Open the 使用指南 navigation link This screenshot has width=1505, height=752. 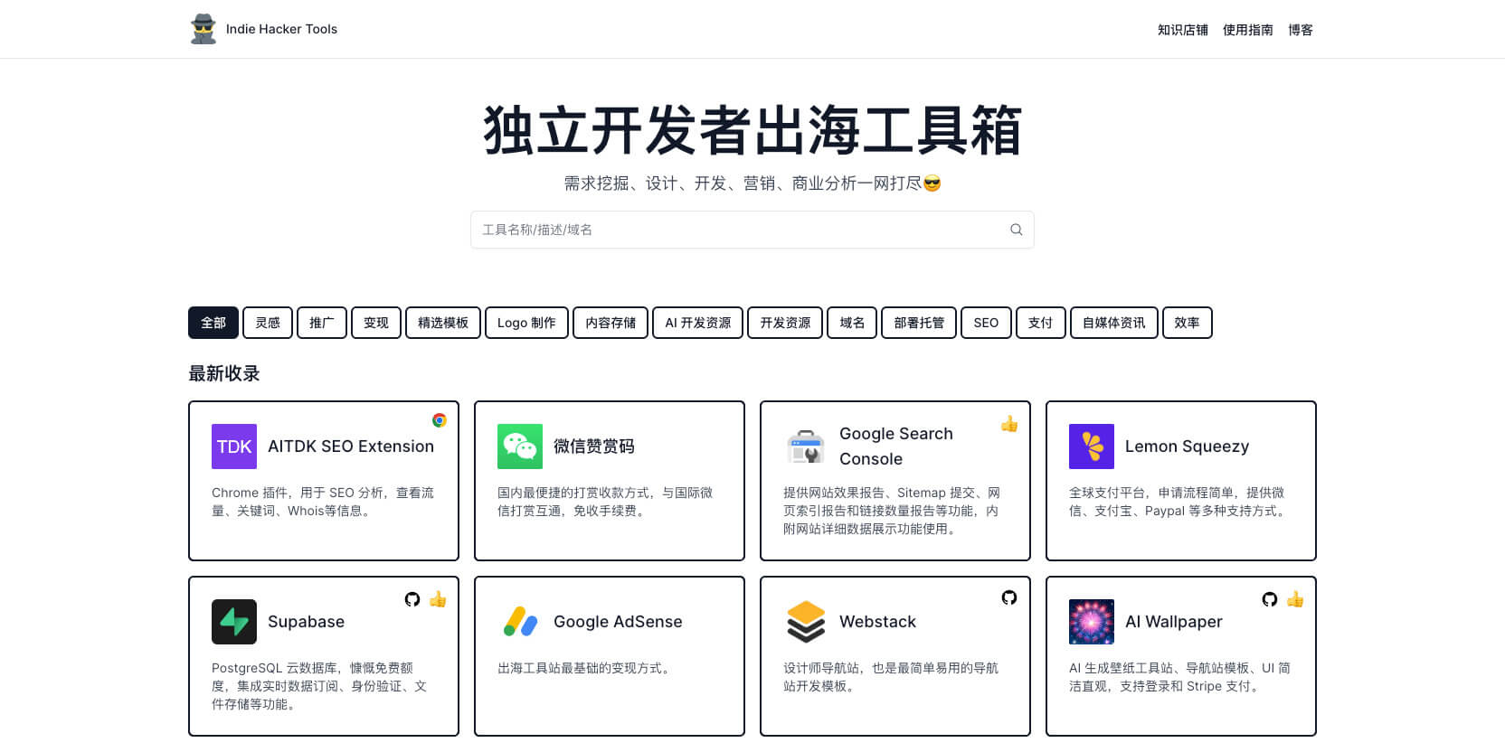1248,30
